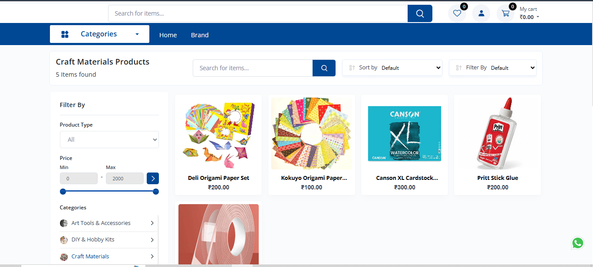Click the top search for items field
593x267 pixels.
pyautogui.click(x=258, y=13)
